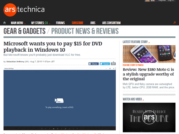Screen dimensions: 179x134
Task: Open the Microsoft $15 DVD playback headline
Action: (x=53, y=47)
